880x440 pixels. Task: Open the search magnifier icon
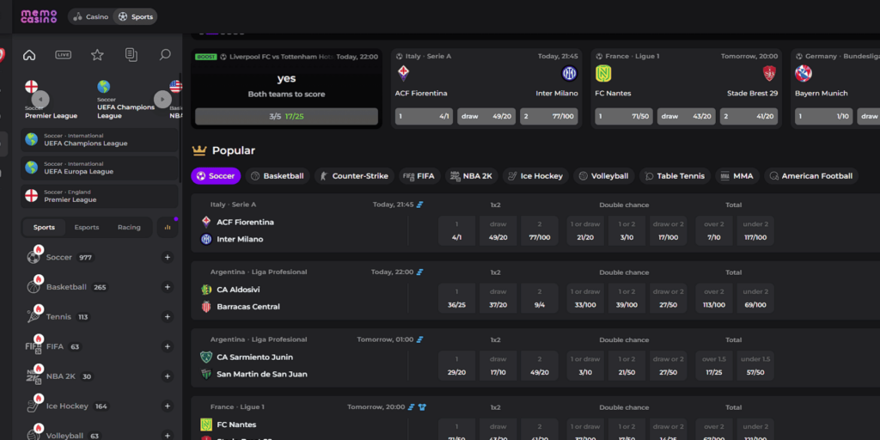point(165,55)
